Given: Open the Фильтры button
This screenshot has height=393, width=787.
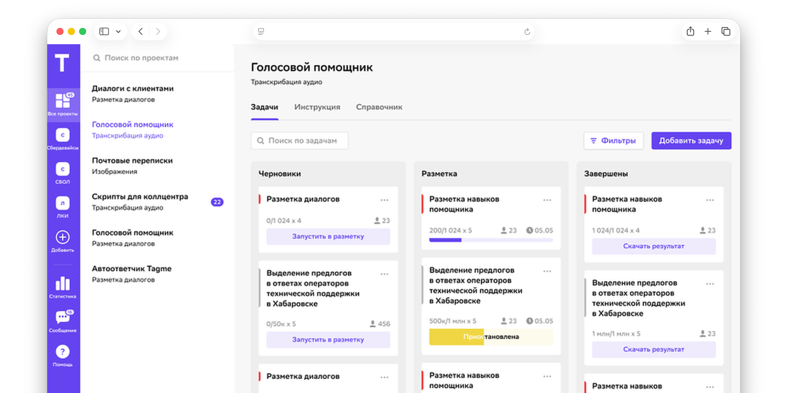Looking at the screenshot, I should tap(613, 140).
